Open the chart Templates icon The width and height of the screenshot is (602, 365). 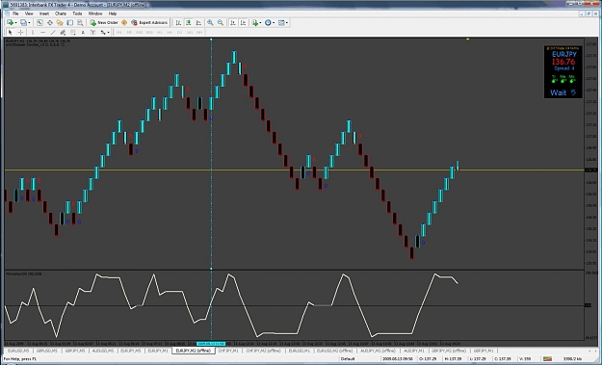281,23
